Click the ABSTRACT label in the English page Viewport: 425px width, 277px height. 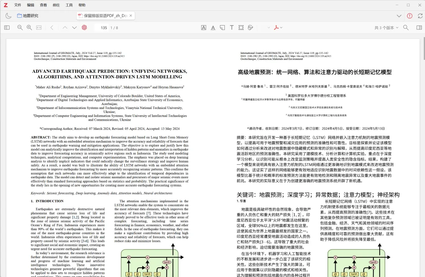[41, 137]
